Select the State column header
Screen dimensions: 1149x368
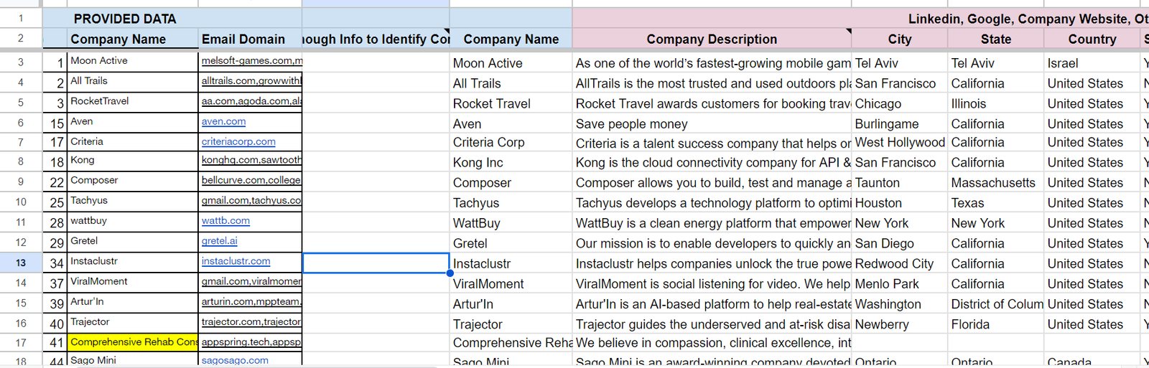996,39
